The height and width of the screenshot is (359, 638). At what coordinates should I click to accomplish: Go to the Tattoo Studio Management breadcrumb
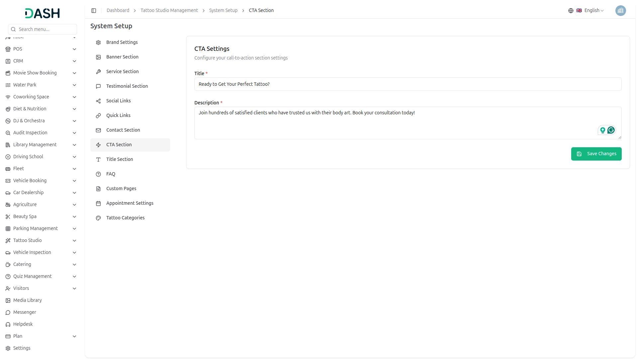169,11
